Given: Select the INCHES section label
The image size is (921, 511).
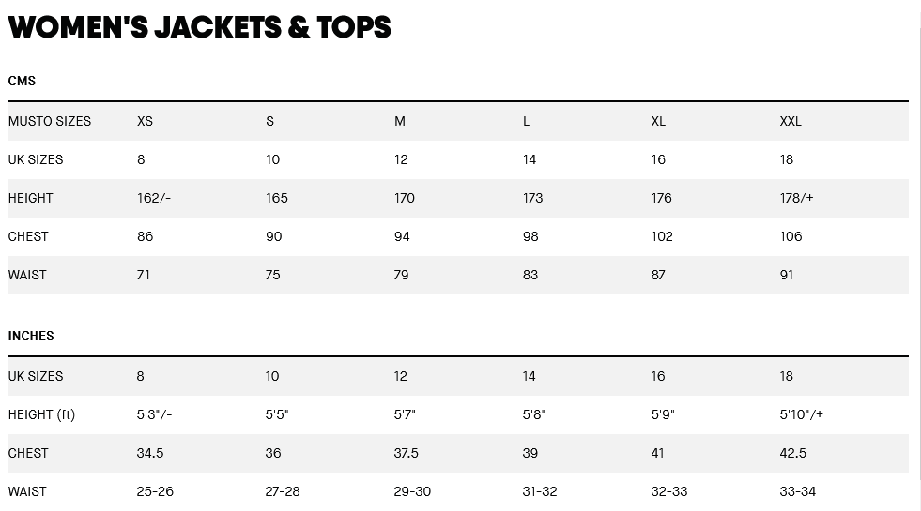Looking at the screenshot, I should click(31, 336).
